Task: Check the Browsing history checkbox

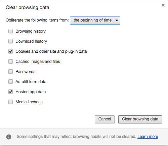Action: click(x=11, y=31)
